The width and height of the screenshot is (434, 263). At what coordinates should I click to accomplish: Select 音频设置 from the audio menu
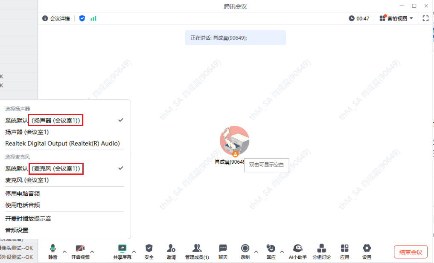click(17, 230)
